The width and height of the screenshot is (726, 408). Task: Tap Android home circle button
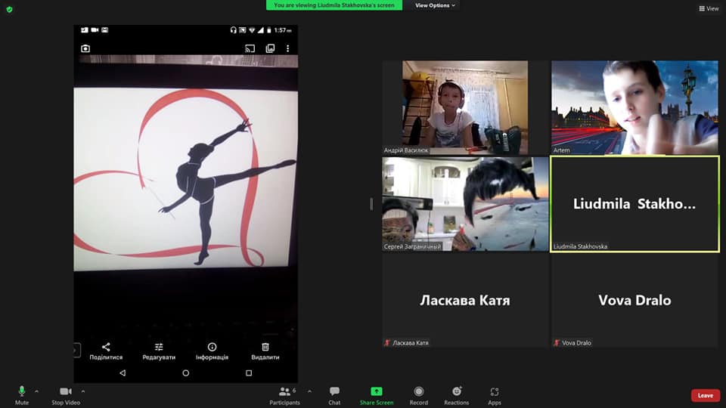point(186,372)
